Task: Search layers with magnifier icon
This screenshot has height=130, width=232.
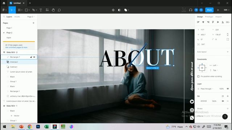Action: point(4,17)
